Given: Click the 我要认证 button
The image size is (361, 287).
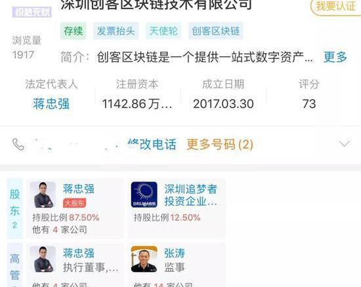Looking at the screenshot, I should (x=336, y=6).
